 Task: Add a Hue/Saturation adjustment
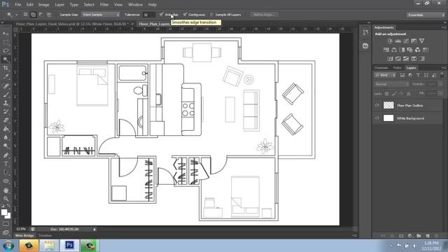coord(386,50)
